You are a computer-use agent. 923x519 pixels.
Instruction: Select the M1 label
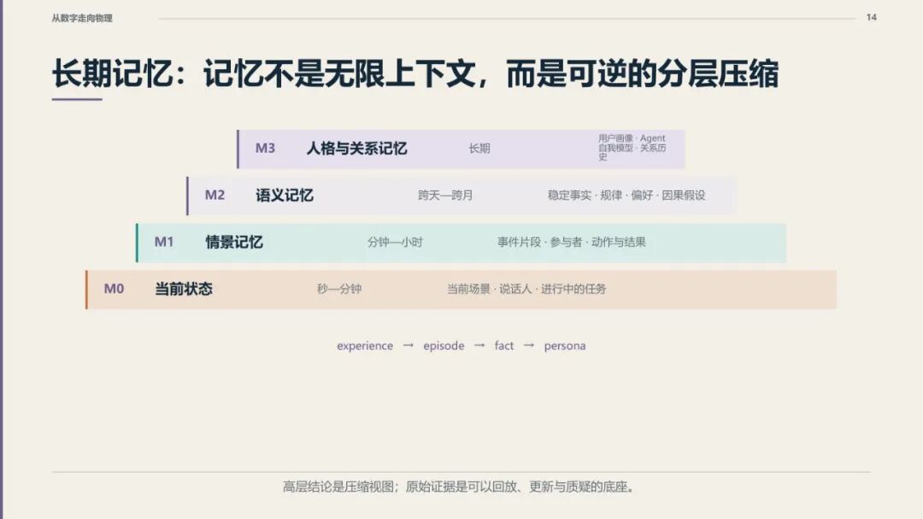[164, 242]
